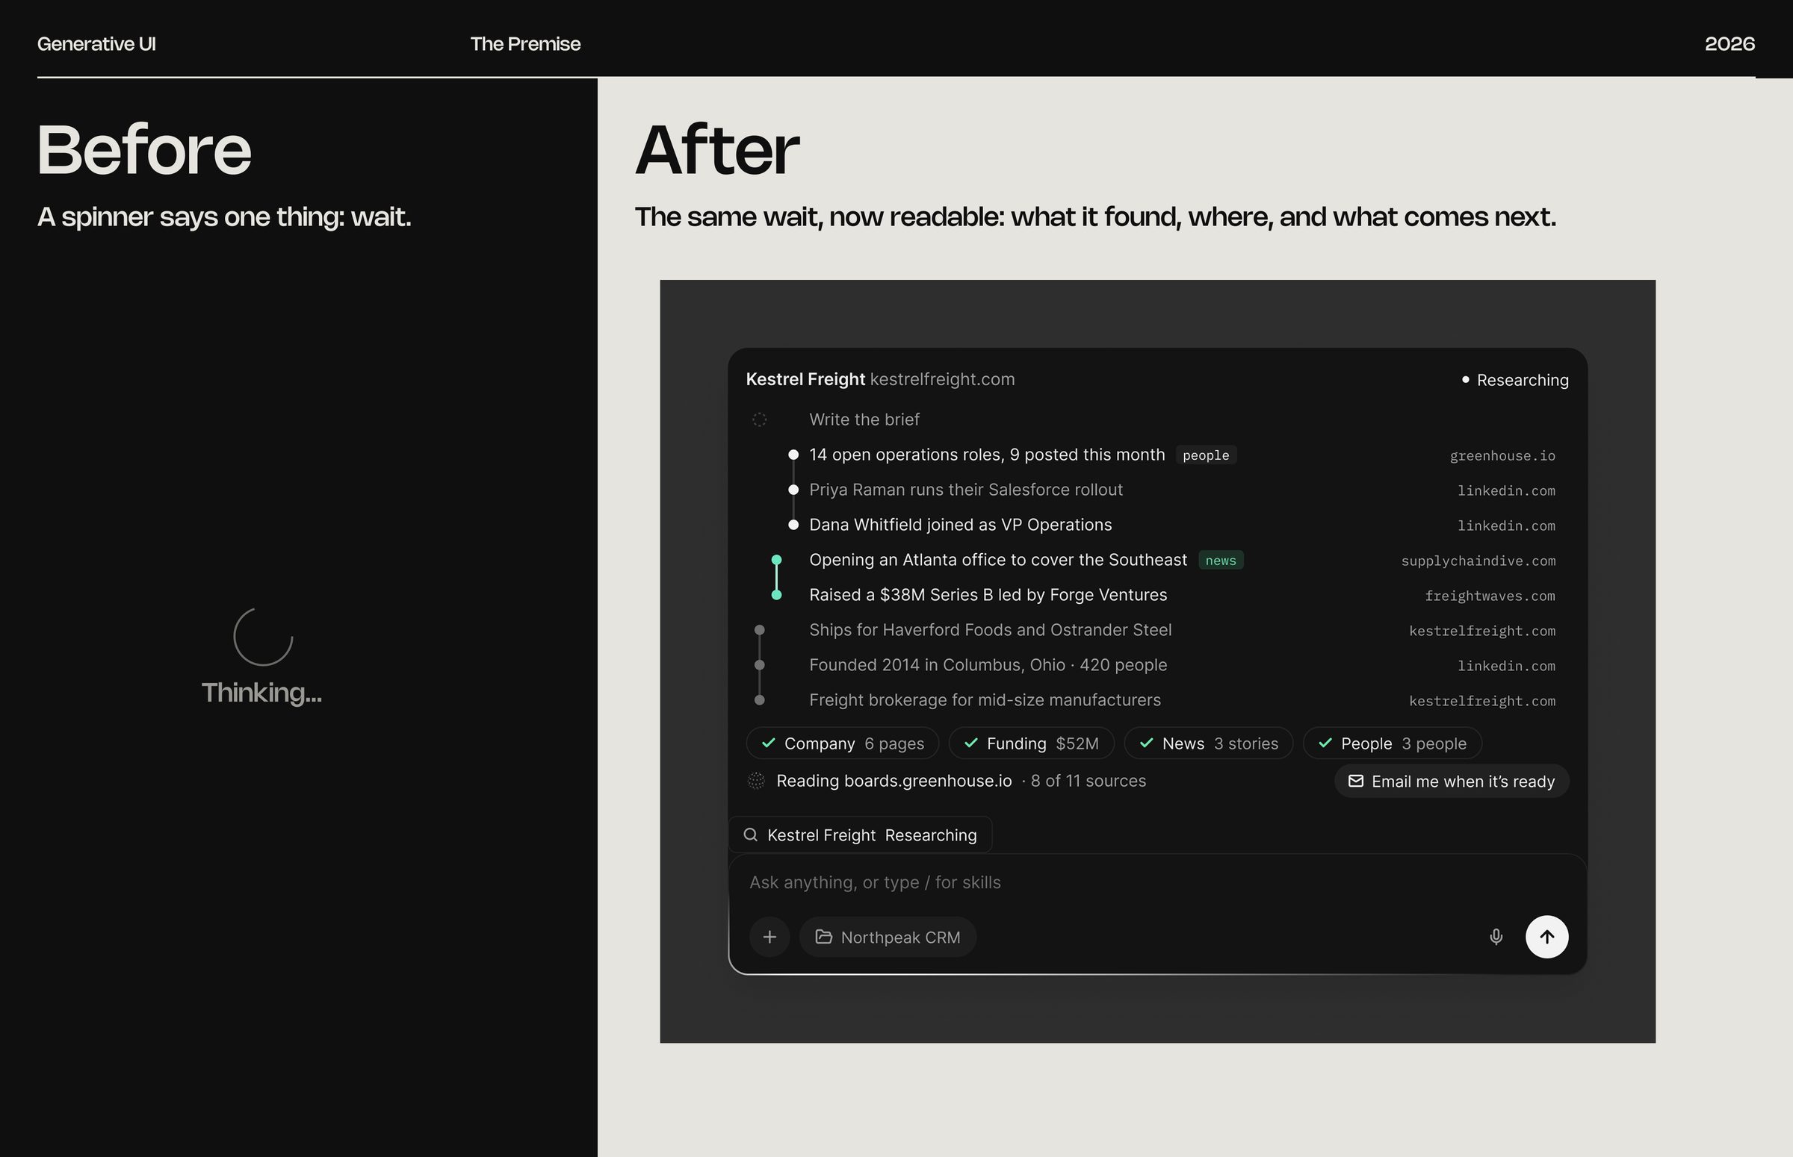Image resolution: width=1793 pixels, height=1157 pixels.
Task: Click the green dot beside Atlanta office row
Action: [x=776, y=560]
